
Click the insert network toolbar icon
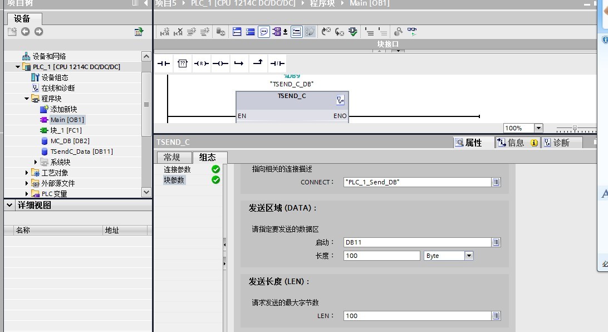coord(165,32)
